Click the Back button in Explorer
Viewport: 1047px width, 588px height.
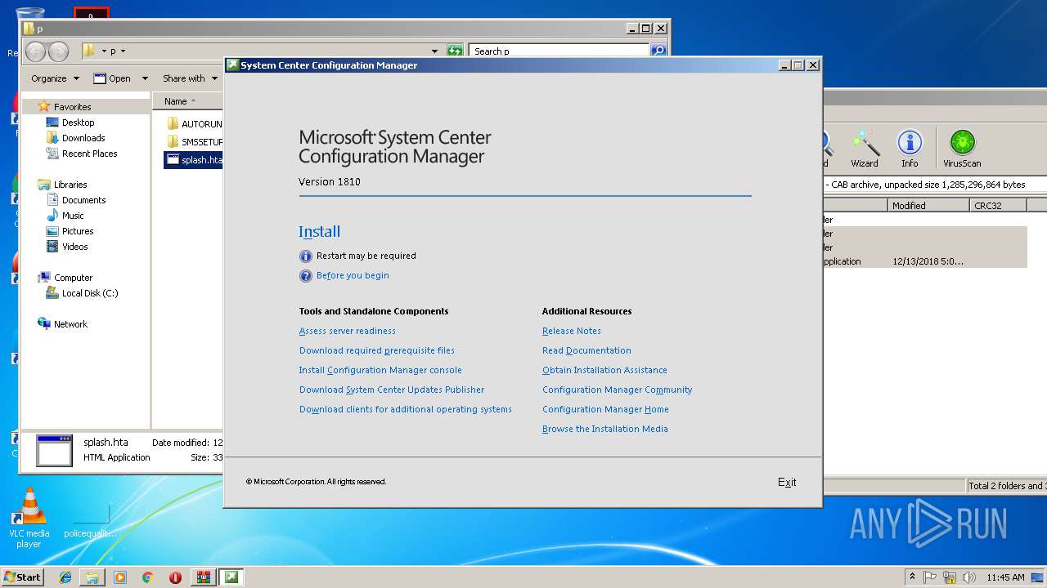click(36, 51)
